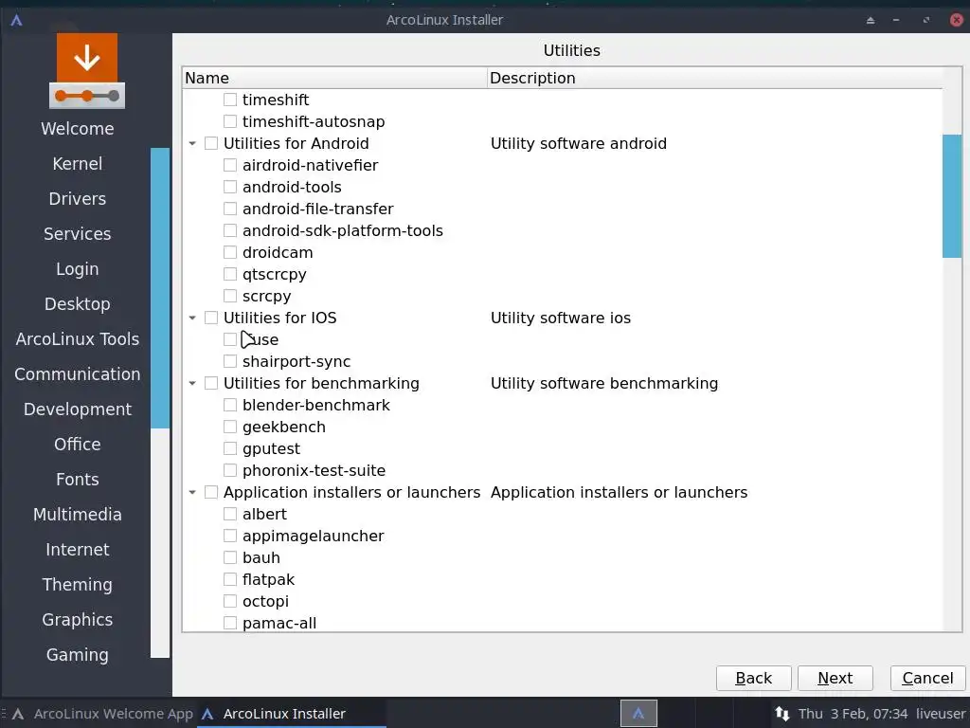Select the Communication sidebar step
The height and width of the screenshot is (728, 970).
coord(78,373)
